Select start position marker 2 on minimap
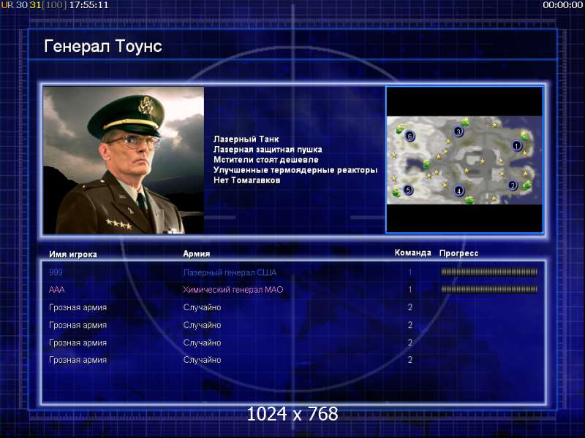 tap(513, 185)
